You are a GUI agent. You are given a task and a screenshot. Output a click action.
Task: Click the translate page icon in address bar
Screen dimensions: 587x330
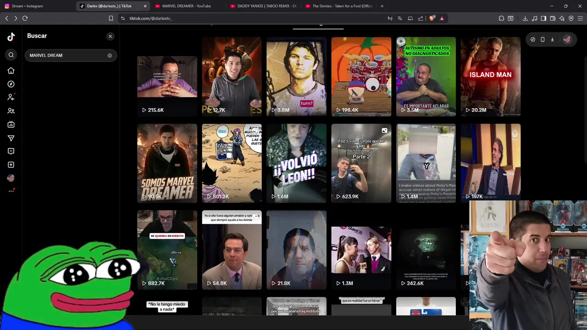[400, 18]
